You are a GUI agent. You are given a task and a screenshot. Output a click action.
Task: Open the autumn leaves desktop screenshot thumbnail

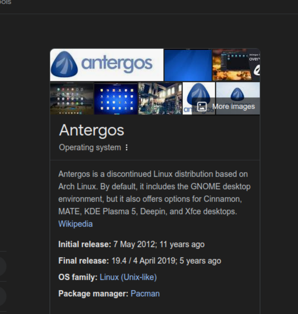(236, 65)
